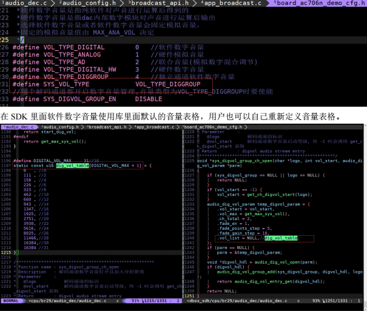Click 'parm = &temp_digvol_param;' line
The width and height of the screenshot is (367, 311).
tap(249, 253)
